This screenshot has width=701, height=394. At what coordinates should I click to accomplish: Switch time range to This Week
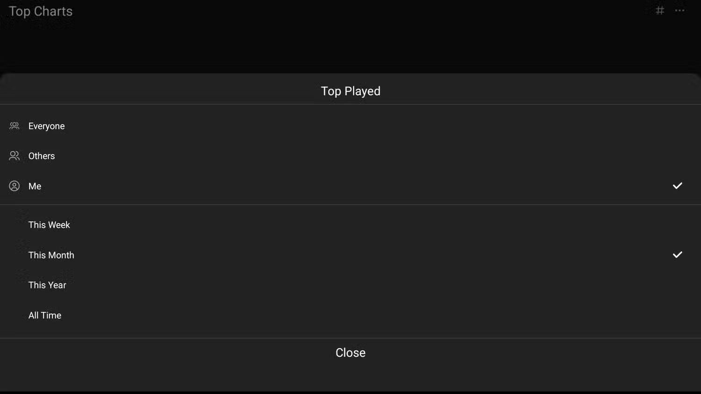pos(49,225)
